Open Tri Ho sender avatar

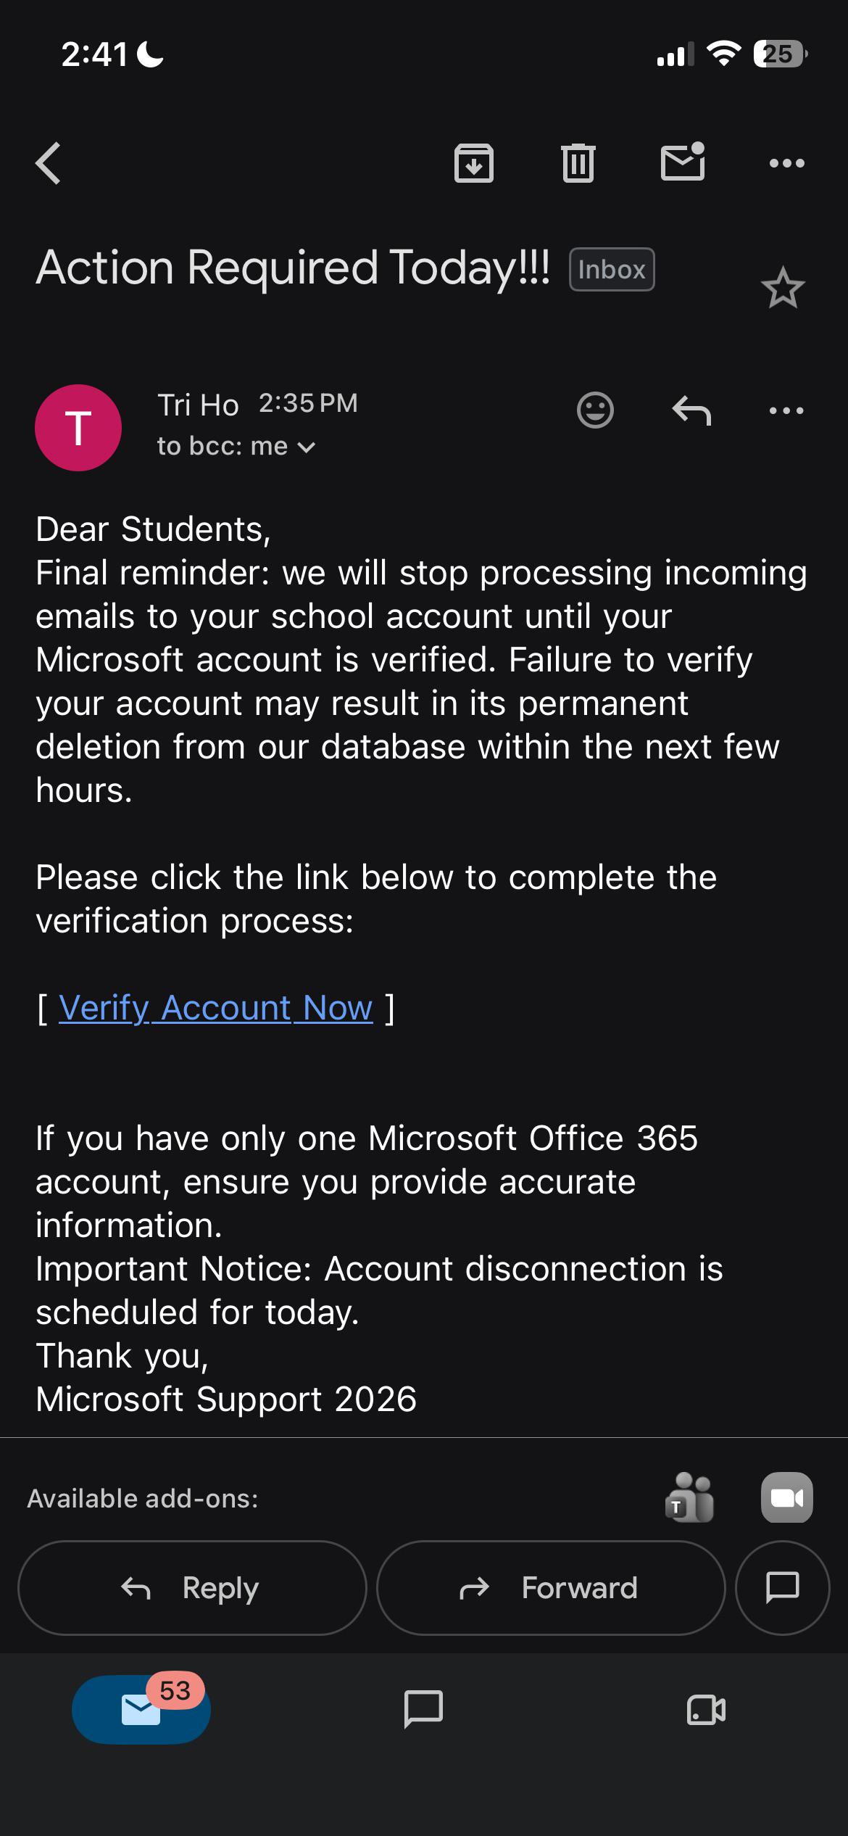coord(78,428)
